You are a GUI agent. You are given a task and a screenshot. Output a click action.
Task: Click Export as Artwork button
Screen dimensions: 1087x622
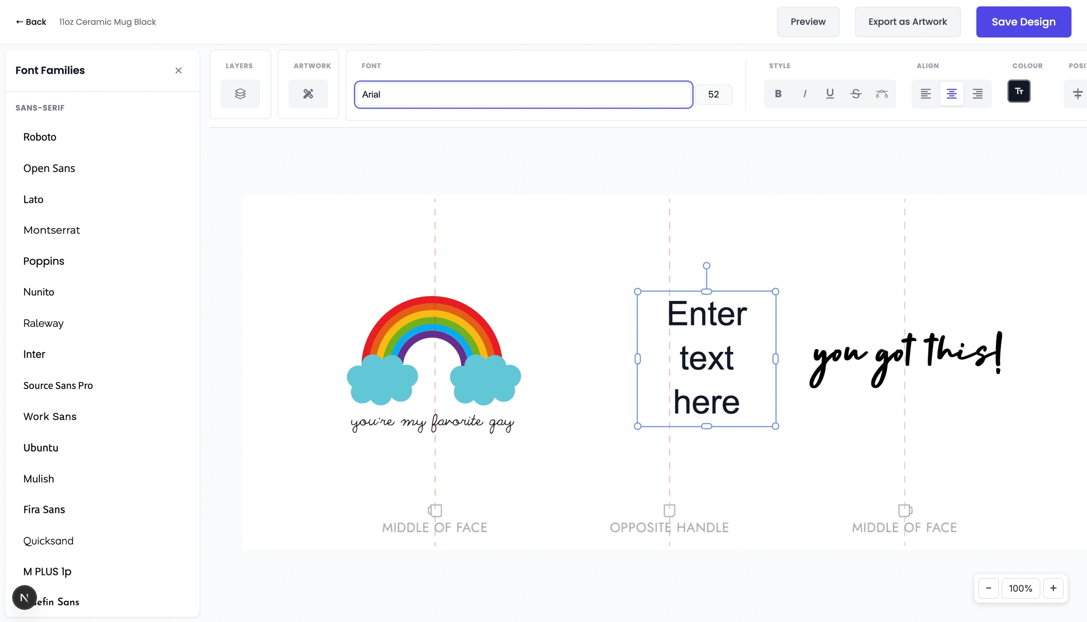tap(907, 22)
